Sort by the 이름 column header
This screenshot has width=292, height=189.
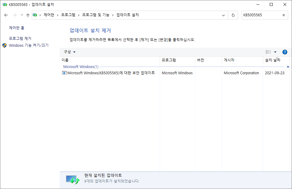pos(110,60)
